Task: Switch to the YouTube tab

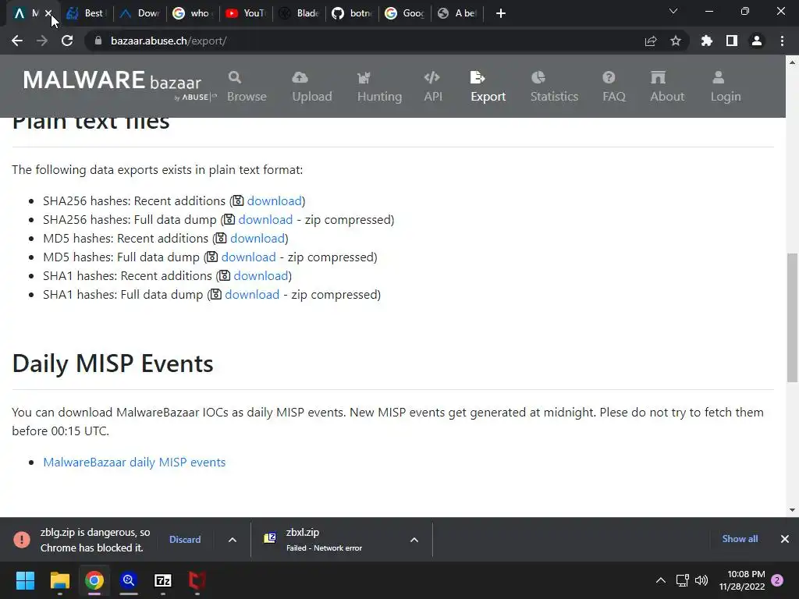Action: click(x=247, y=13)
